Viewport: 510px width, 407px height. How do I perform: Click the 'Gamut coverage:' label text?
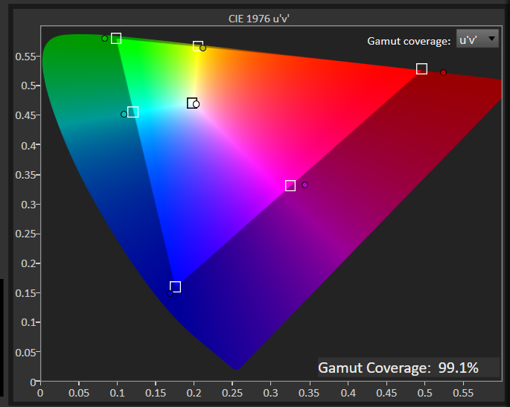[x=409, y=40]
